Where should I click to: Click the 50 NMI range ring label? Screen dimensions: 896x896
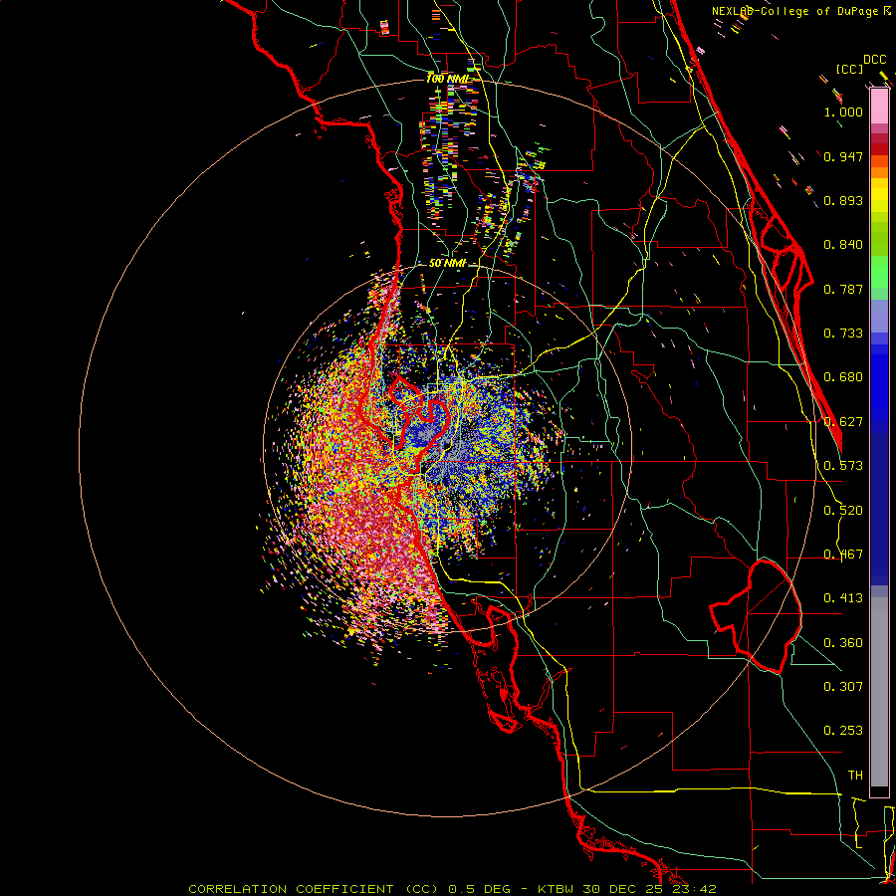pyautogui.click(x=447, y=264)
